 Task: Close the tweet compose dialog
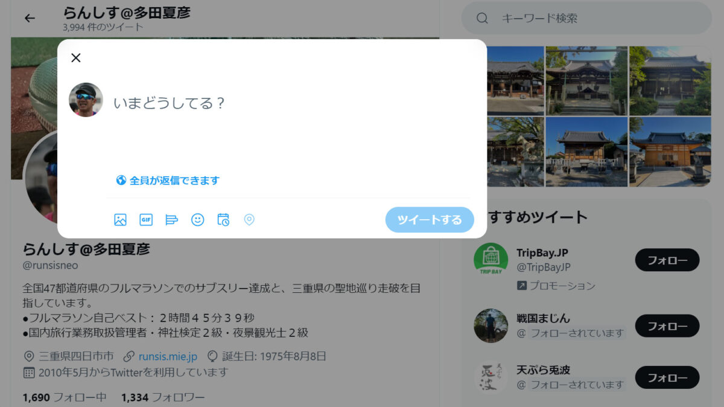[x=76, y=58]
